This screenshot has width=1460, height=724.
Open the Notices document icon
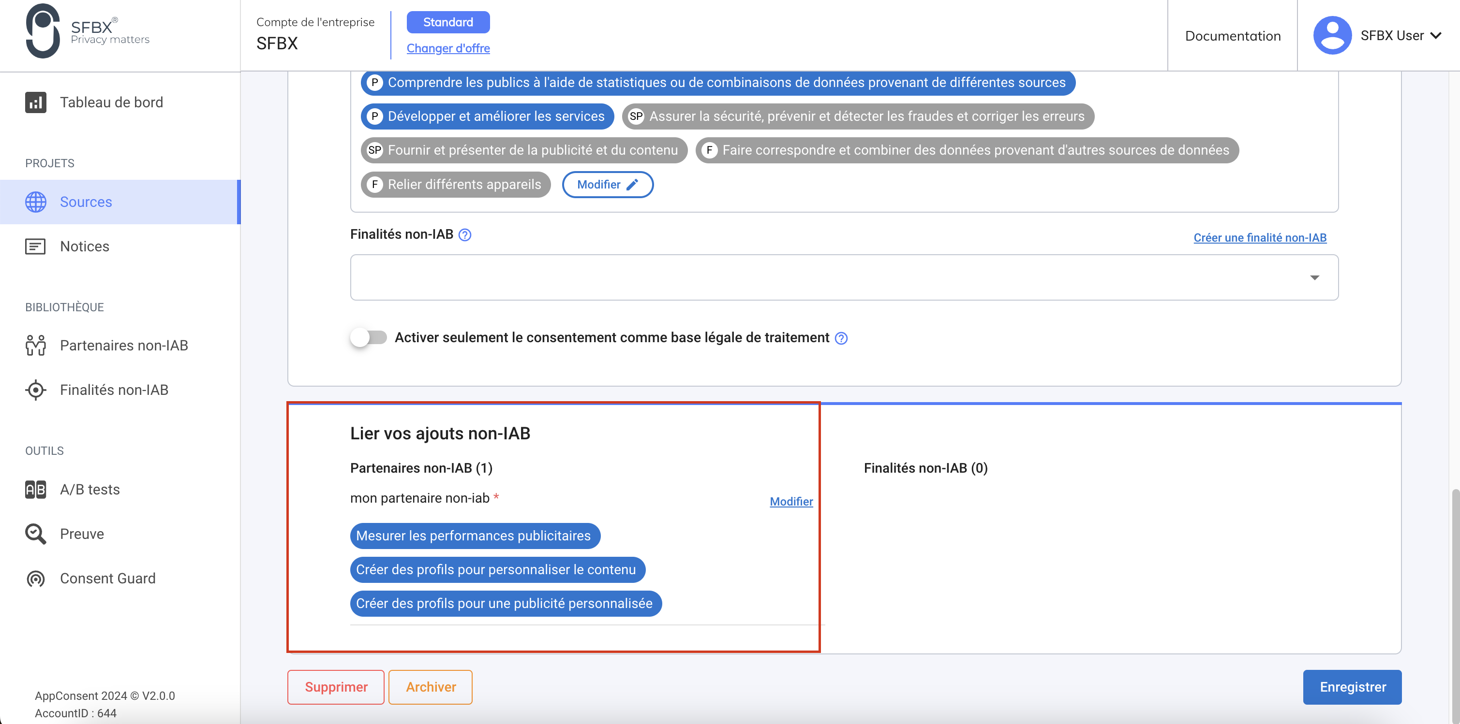36,246
